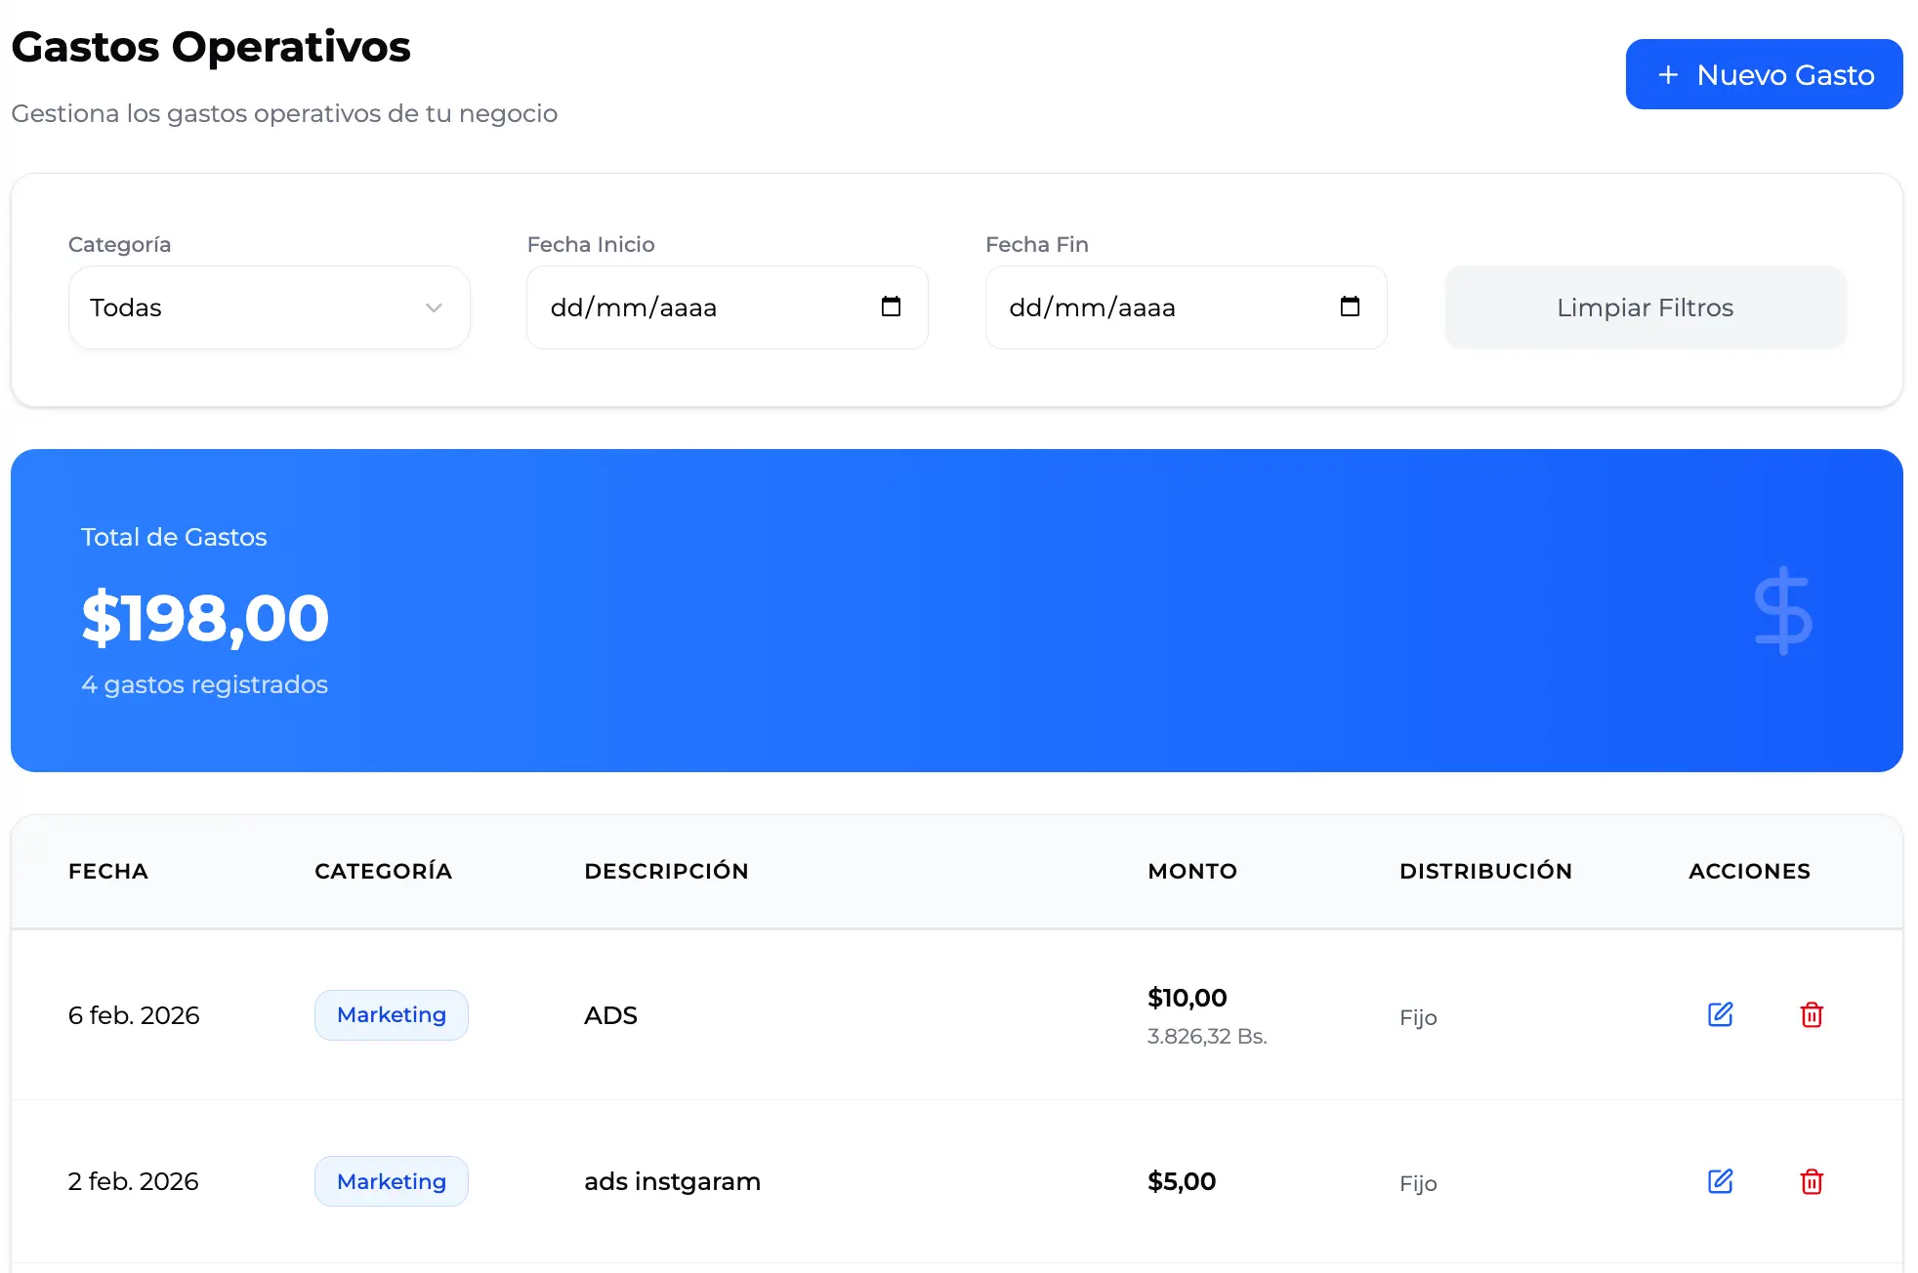Click the MONTO column header
1918x1273 pixels.
1191,871
